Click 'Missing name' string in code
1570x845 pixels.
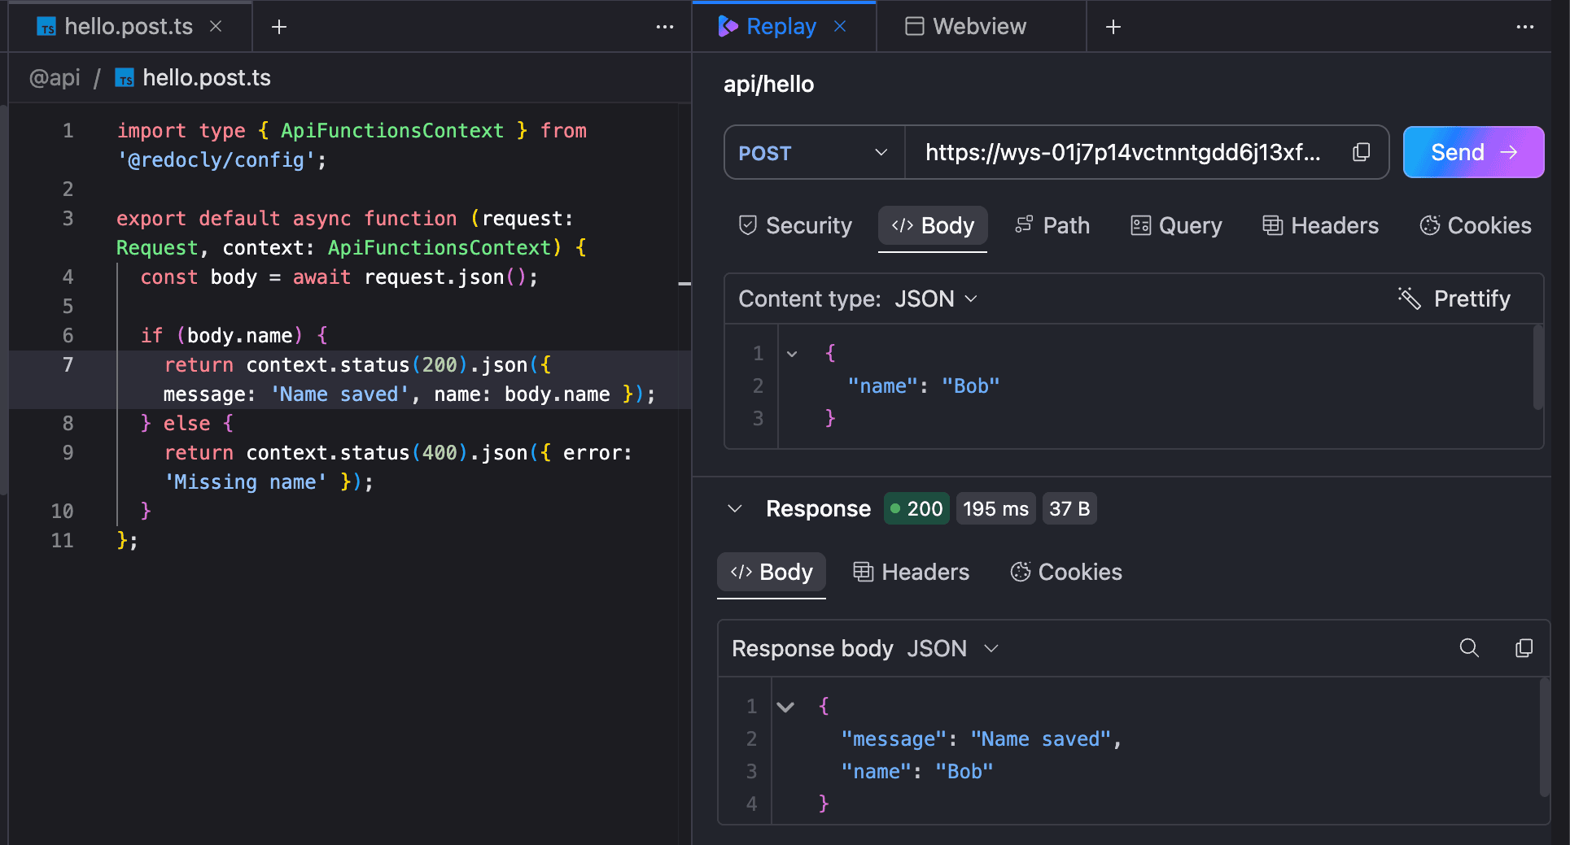point(246,482)
